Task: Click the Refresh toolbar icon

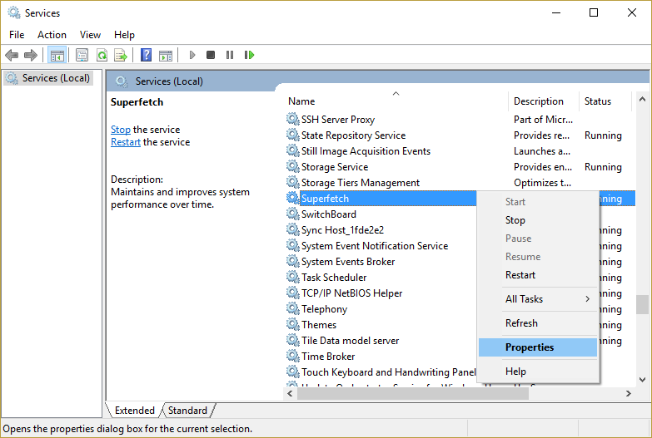Action: click(102, 55)
